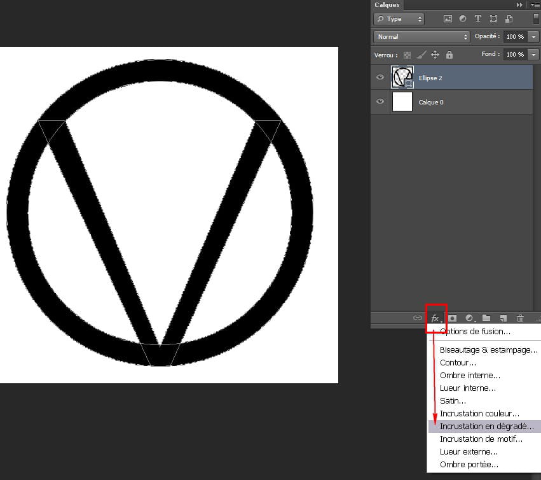
Task: Lock transparent pixels icon
Action: pyautogui.click(x=407, y=55)
